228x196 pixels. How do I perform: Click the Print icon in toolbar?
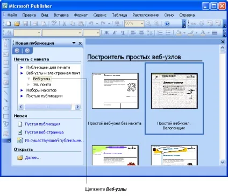(x=35, y=24)
